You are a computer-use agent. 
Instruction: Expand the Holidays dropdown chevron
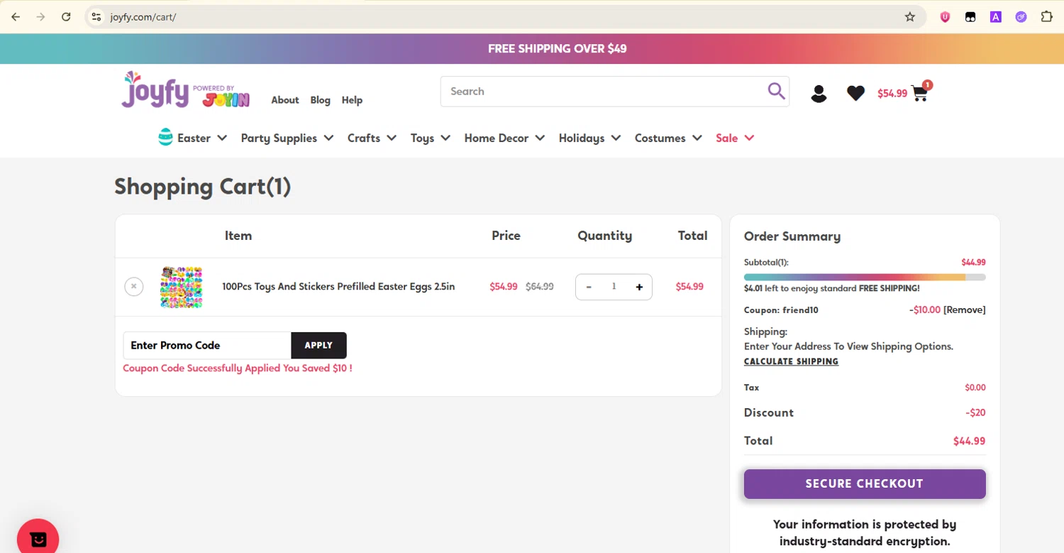(x=616, y=138)
